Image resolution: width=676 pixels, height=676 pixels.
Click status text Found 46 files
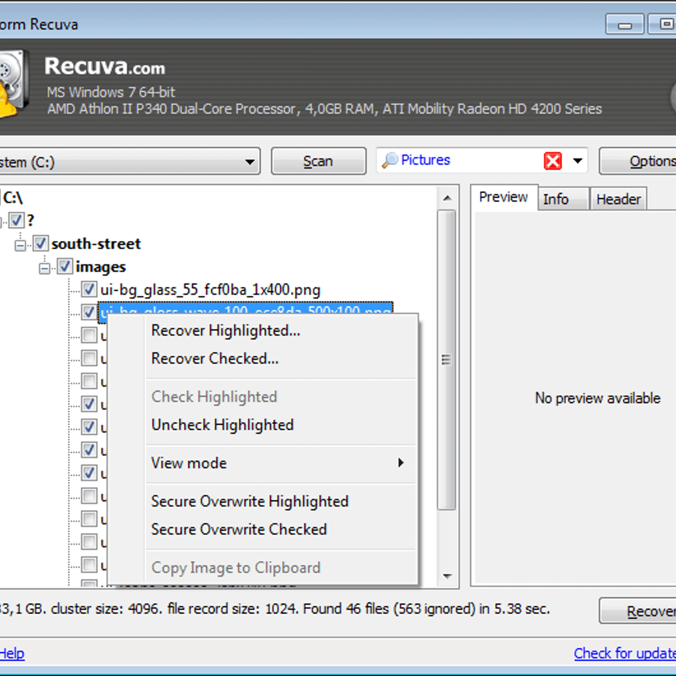tap(346, 609)
